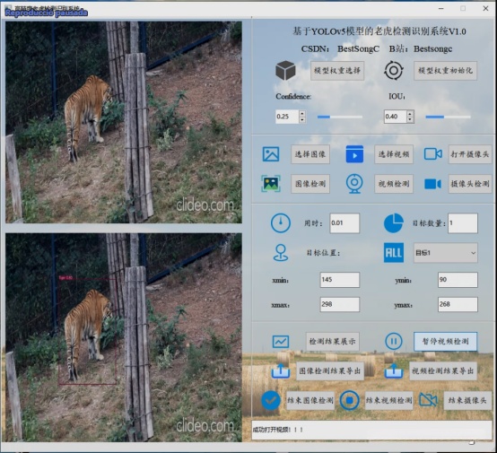Click the IOU slider track
Screen dimensions: 497x453
[x=448, y=117]
